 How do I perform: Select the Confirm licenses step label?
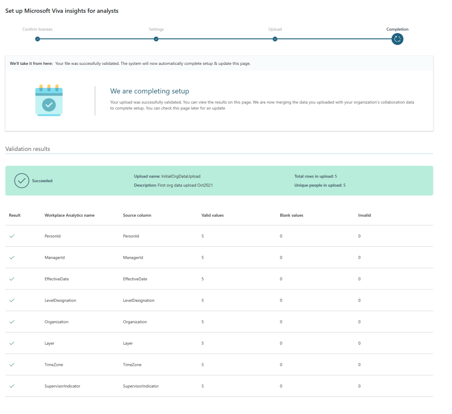[x=38, y=30]
